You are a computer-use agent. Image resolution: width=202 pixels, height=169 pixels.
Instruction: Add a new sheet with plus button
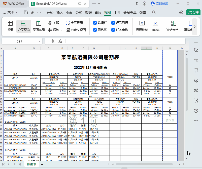click(x=42, y=164)
